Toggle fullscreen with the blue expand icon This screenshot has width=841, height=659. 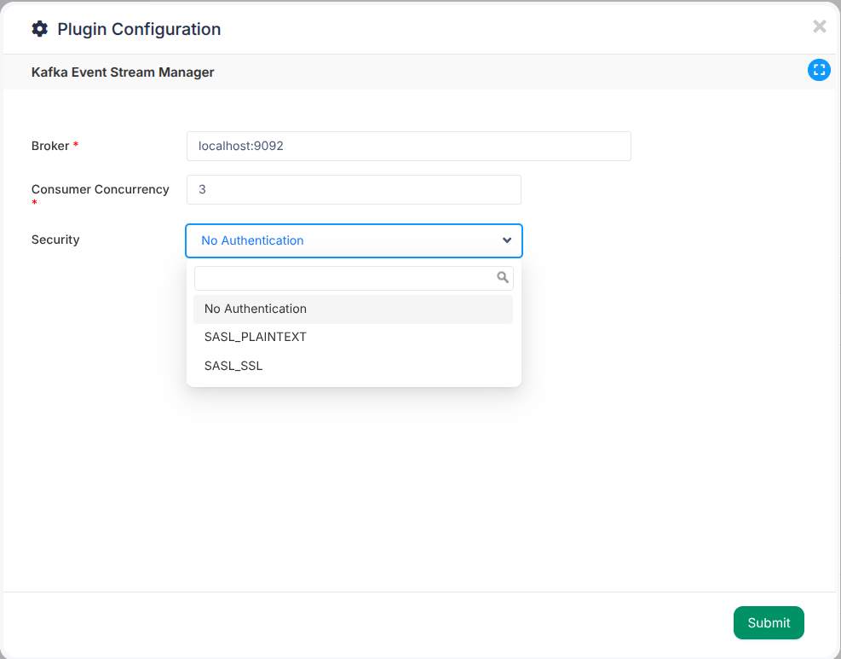(819, 70)
